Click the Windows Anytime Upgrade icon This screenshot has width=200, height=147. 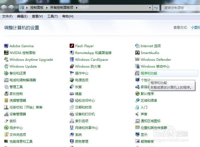(6, 59)
